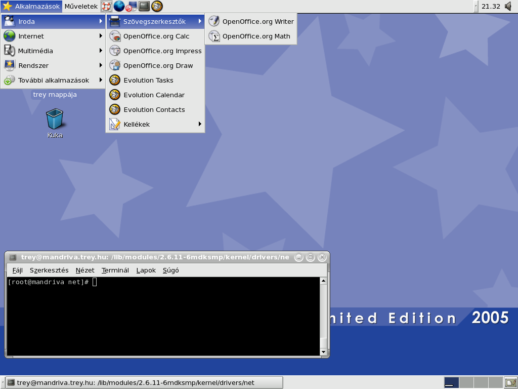Image resolution: width=518 pixels, height=389 pixels.
Task: Expand Iroda submenu arrow
Action: [x=101, y=21]
